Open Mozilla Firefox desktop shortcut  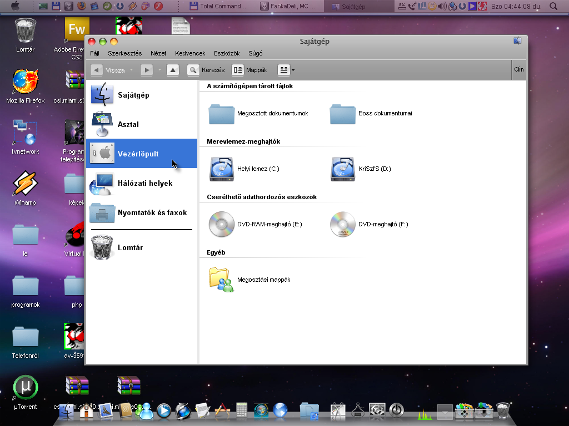coord(26,86)
